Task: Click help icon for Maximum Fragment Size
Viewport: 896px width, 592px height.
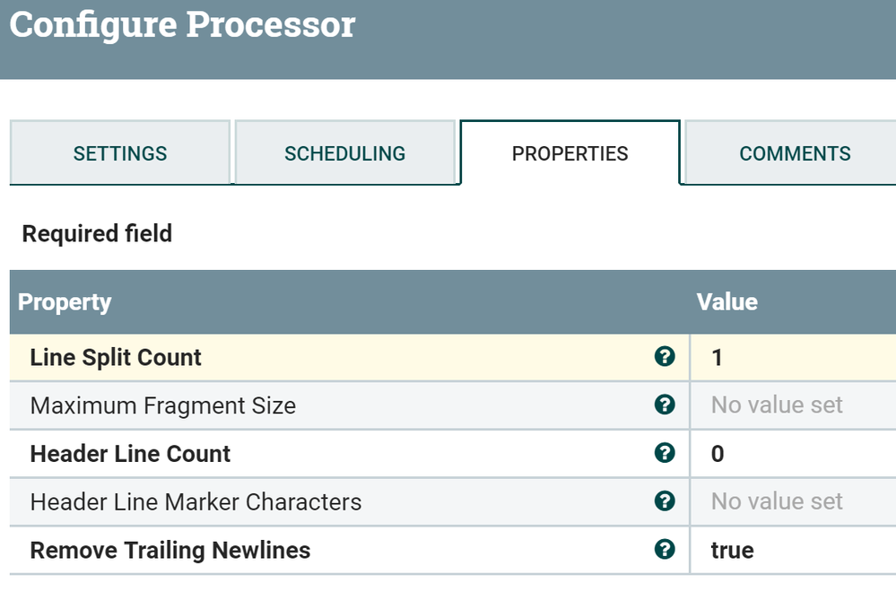Action: point(665,405)
